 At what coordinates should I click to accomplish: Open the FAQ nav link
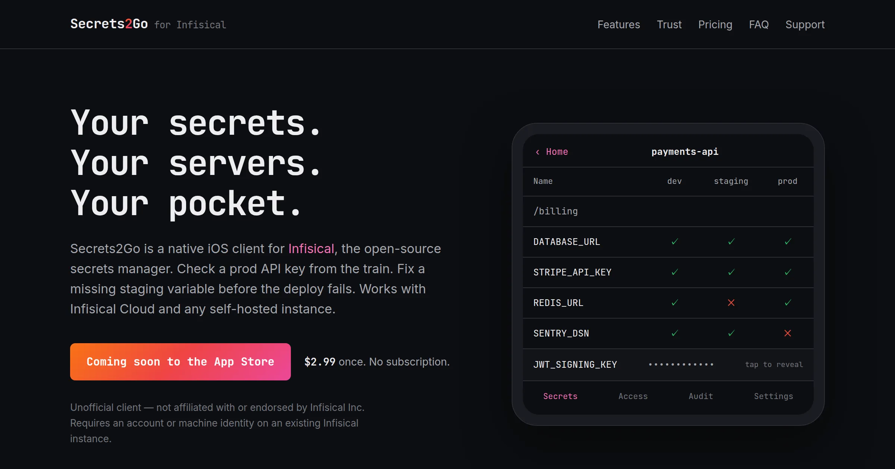[759, 25]
